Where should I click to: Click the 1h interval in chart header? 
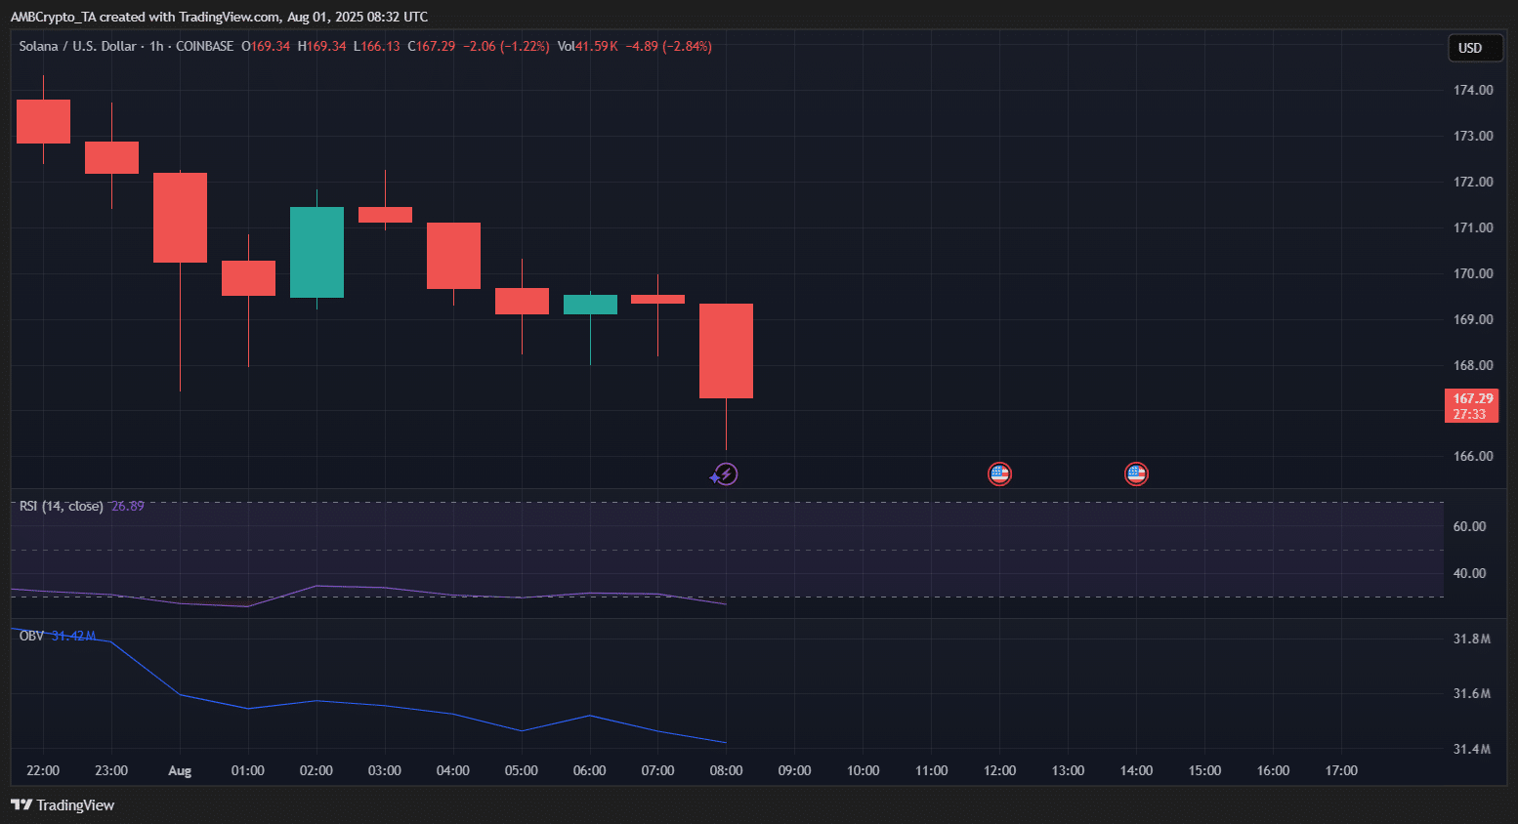click(x=156, y=46)
